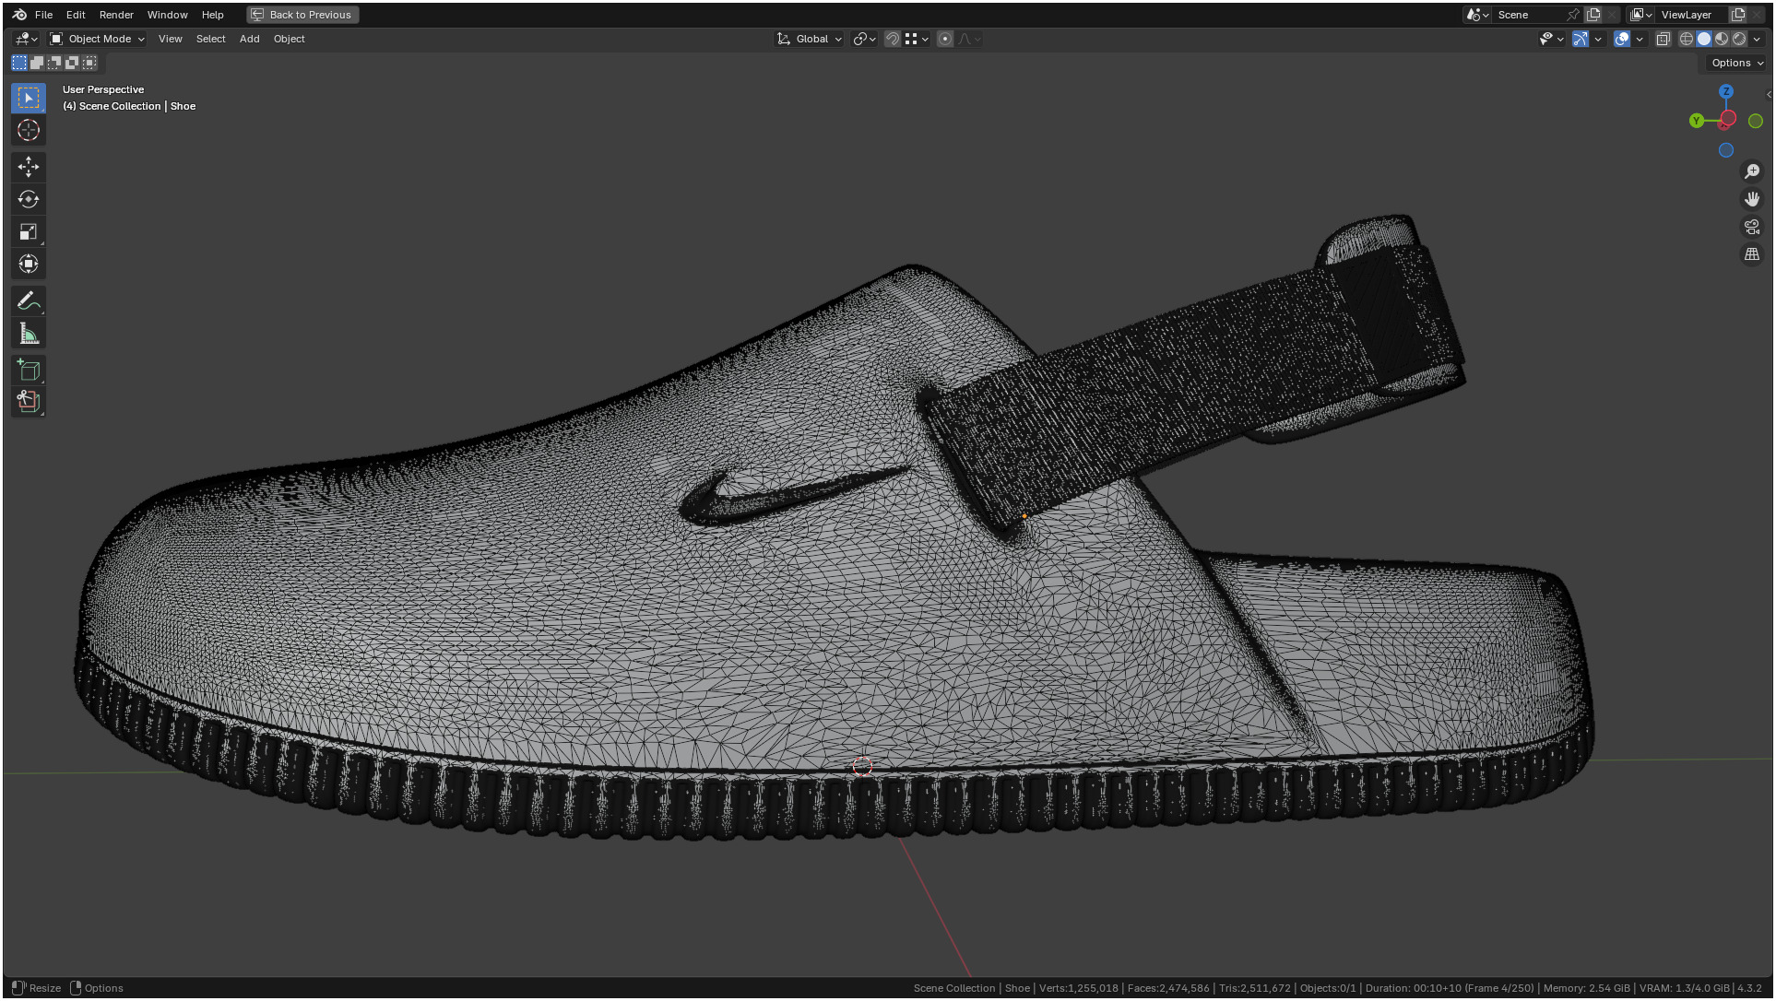Viewport: 1776px width, 1001px height.
Task: Open the viewport Select menu
Action: [210, 39]
